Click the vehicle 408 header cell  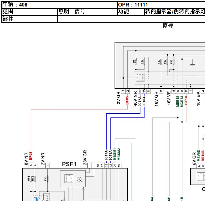[60, 5]
